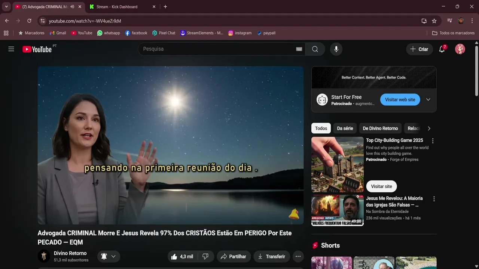Image resolution: width=479 pixels, height=269 pixels.
Task: Open the account avatar menu
Action: [460, 49]
